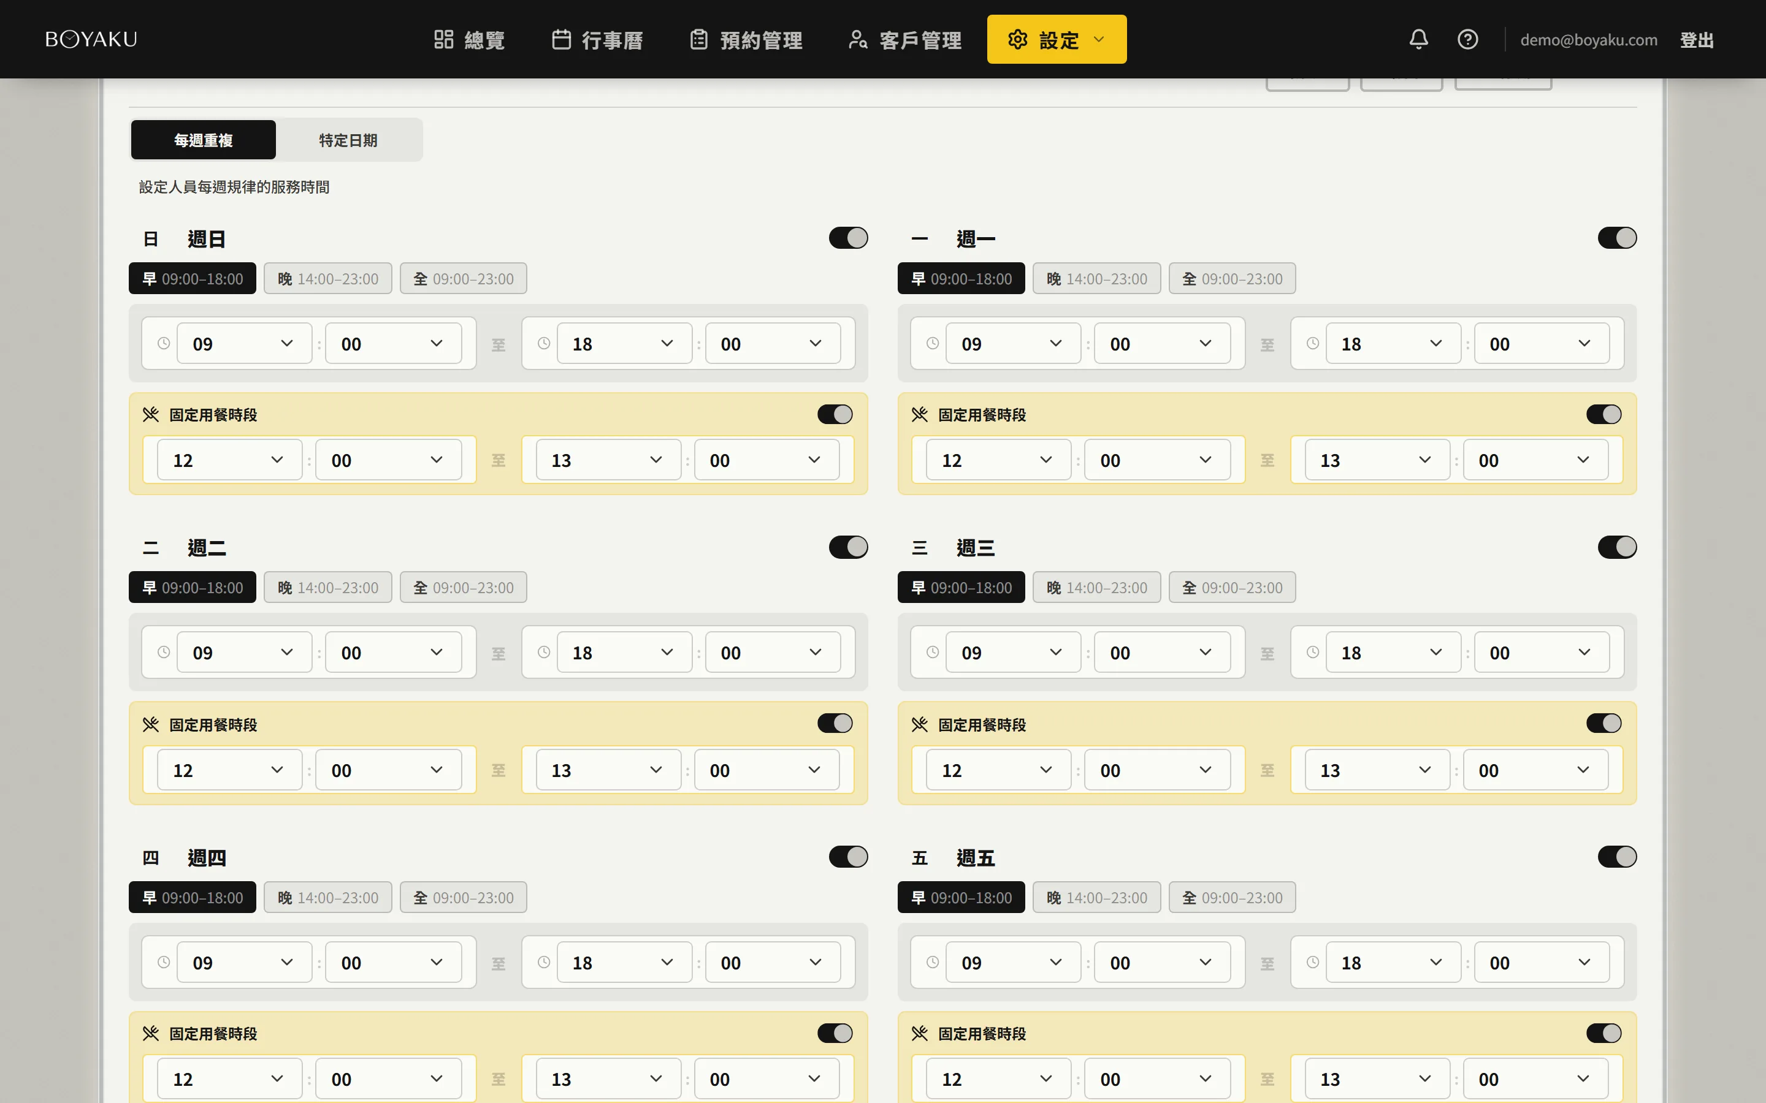
Task: Open 週二 meal start hour 12 dropdown
Action: tap(229, 770)
